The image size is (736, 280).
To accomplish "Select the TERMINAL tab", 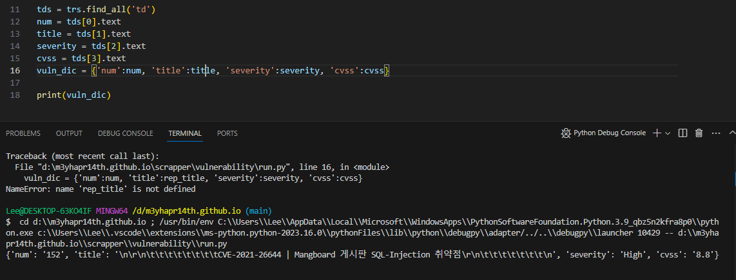I will coord(185,133).
